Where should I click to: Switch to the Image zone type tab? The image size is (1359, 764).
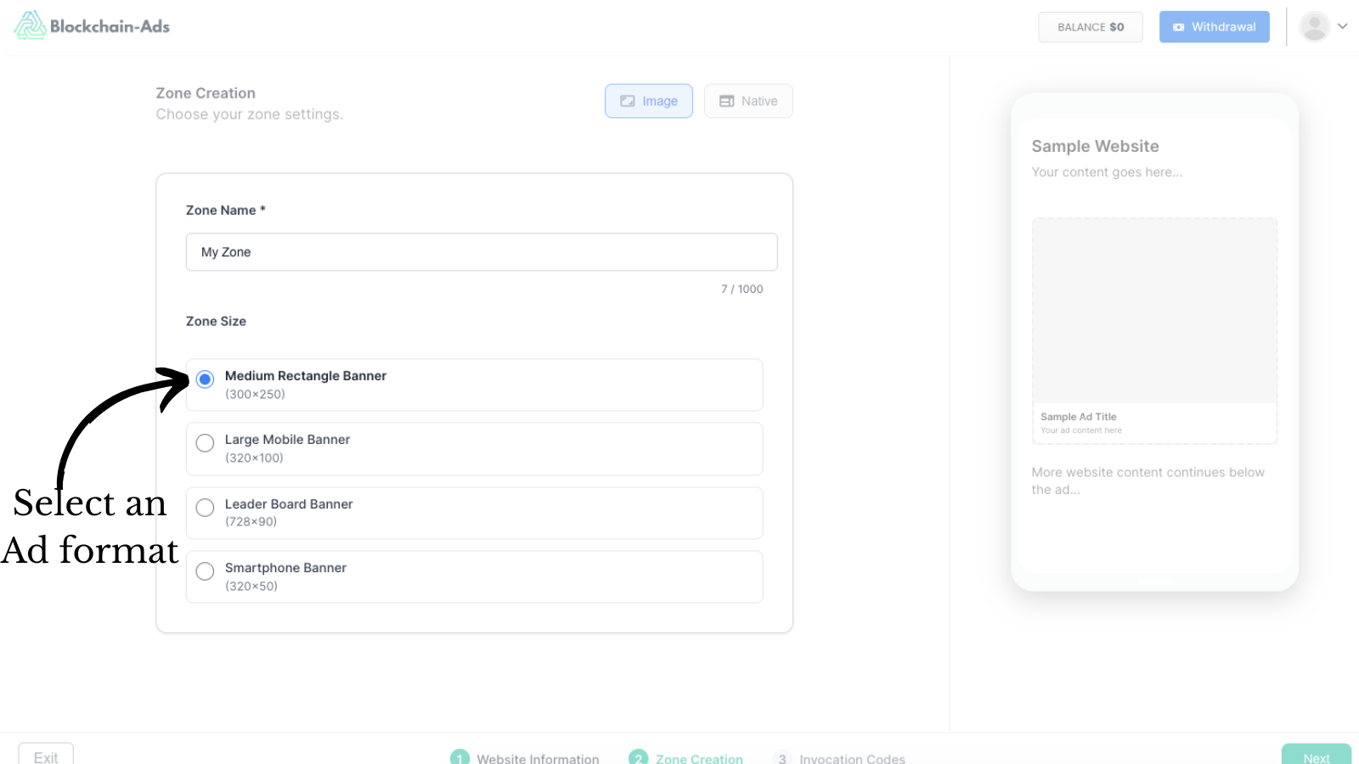[x=649, y=101]
